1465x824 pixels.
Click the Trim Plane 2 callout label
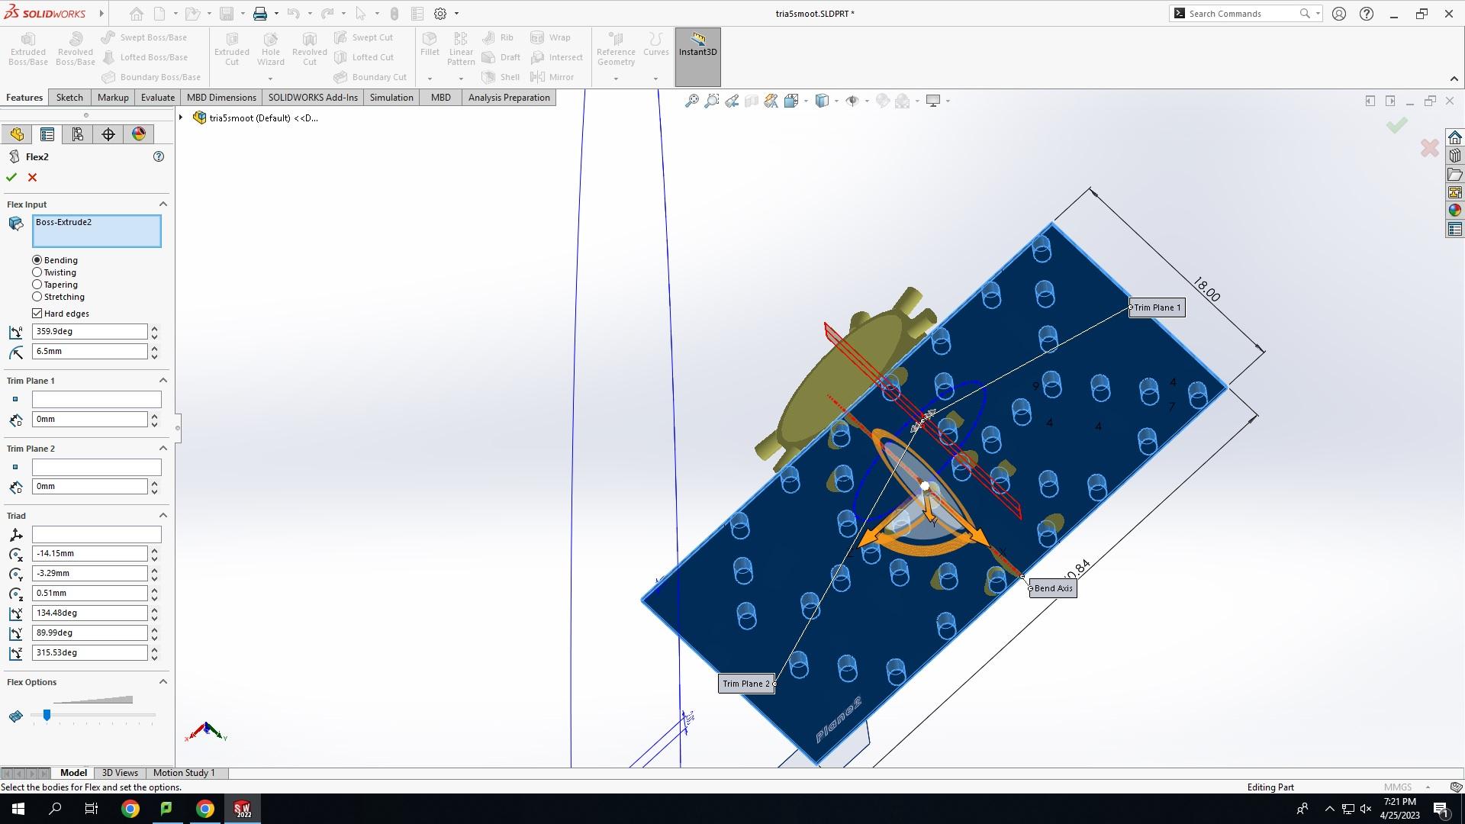coord(746,684)
